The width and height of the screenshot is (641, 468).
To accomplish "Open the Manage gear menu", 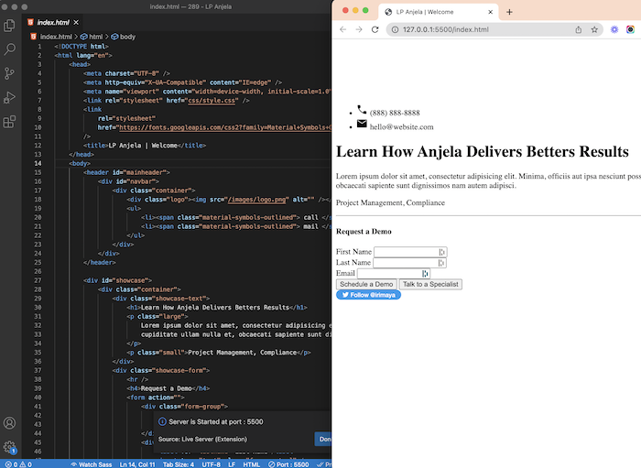I will pyautogui.click(x=9, y=447).
